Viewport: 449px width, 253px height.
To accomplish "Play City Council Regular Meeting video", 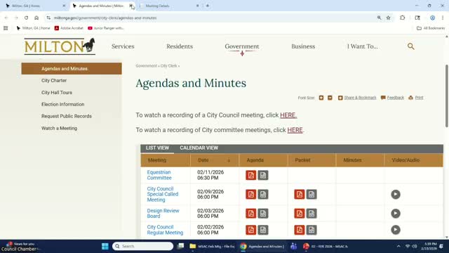I will click(396, 230).
